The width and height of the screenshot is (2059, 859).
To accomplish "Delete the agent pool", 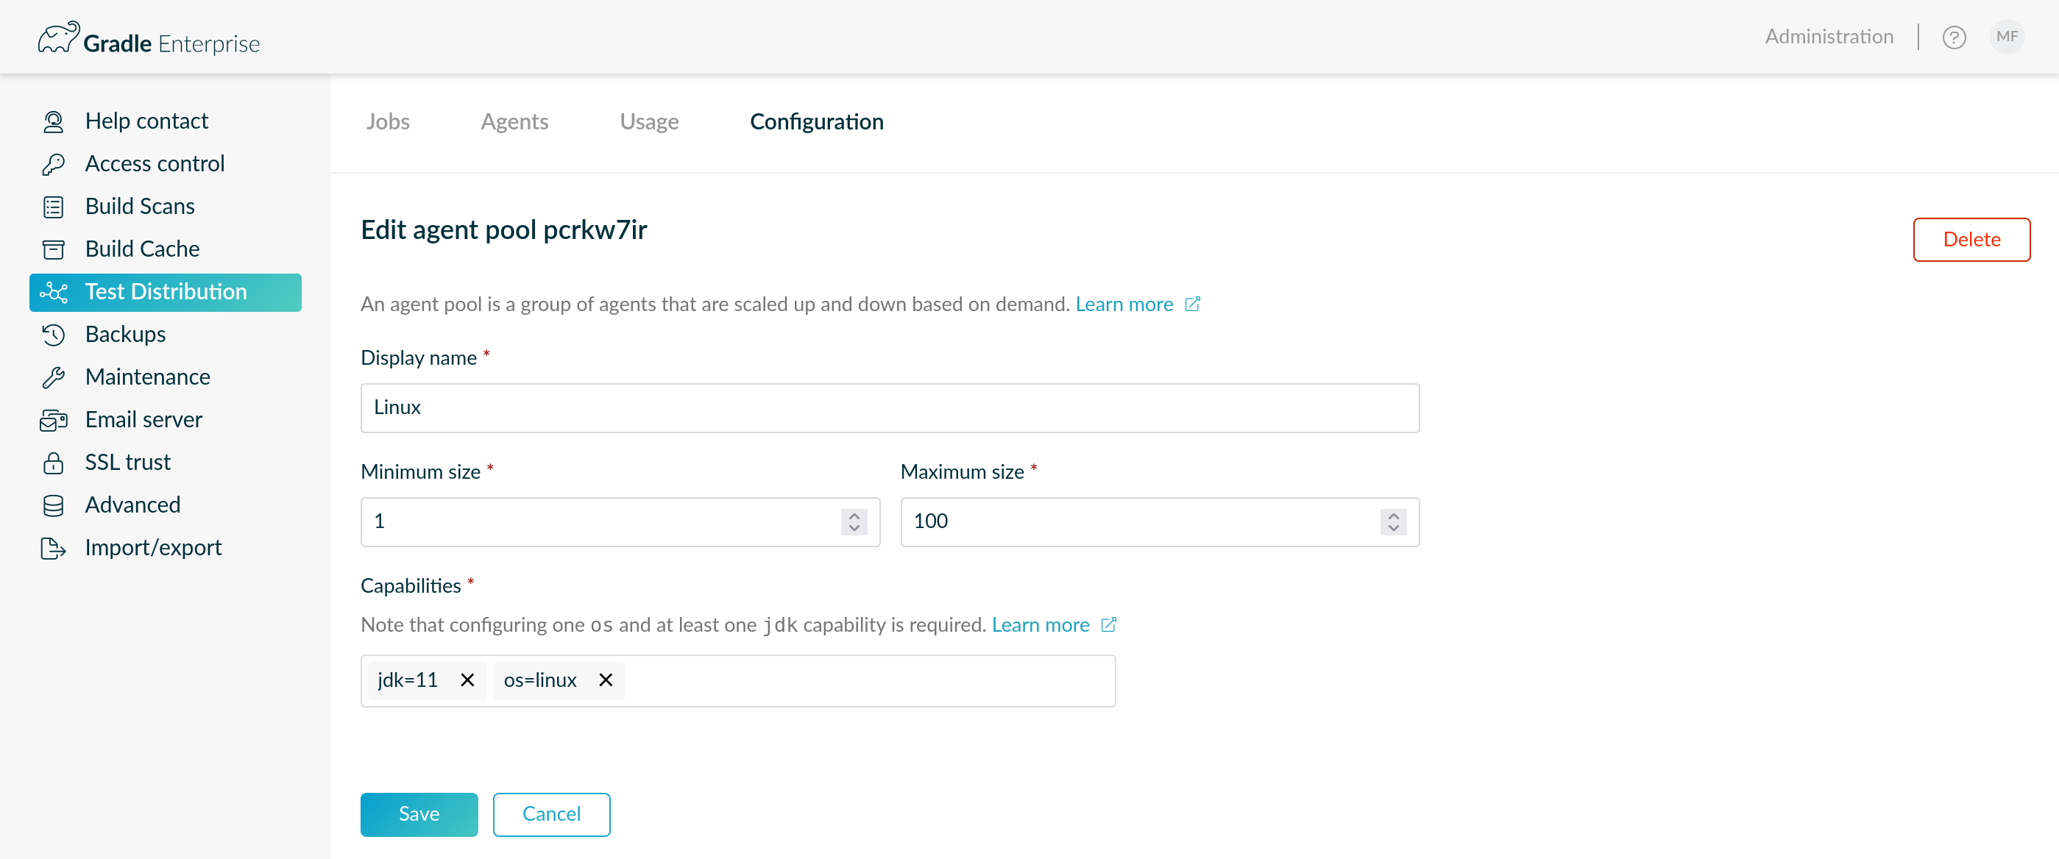I will coord(1971,240).
